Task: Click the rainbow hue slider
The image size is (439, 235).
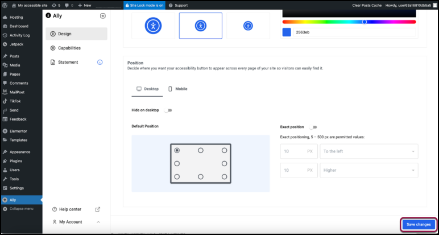Action: point(349,22)
